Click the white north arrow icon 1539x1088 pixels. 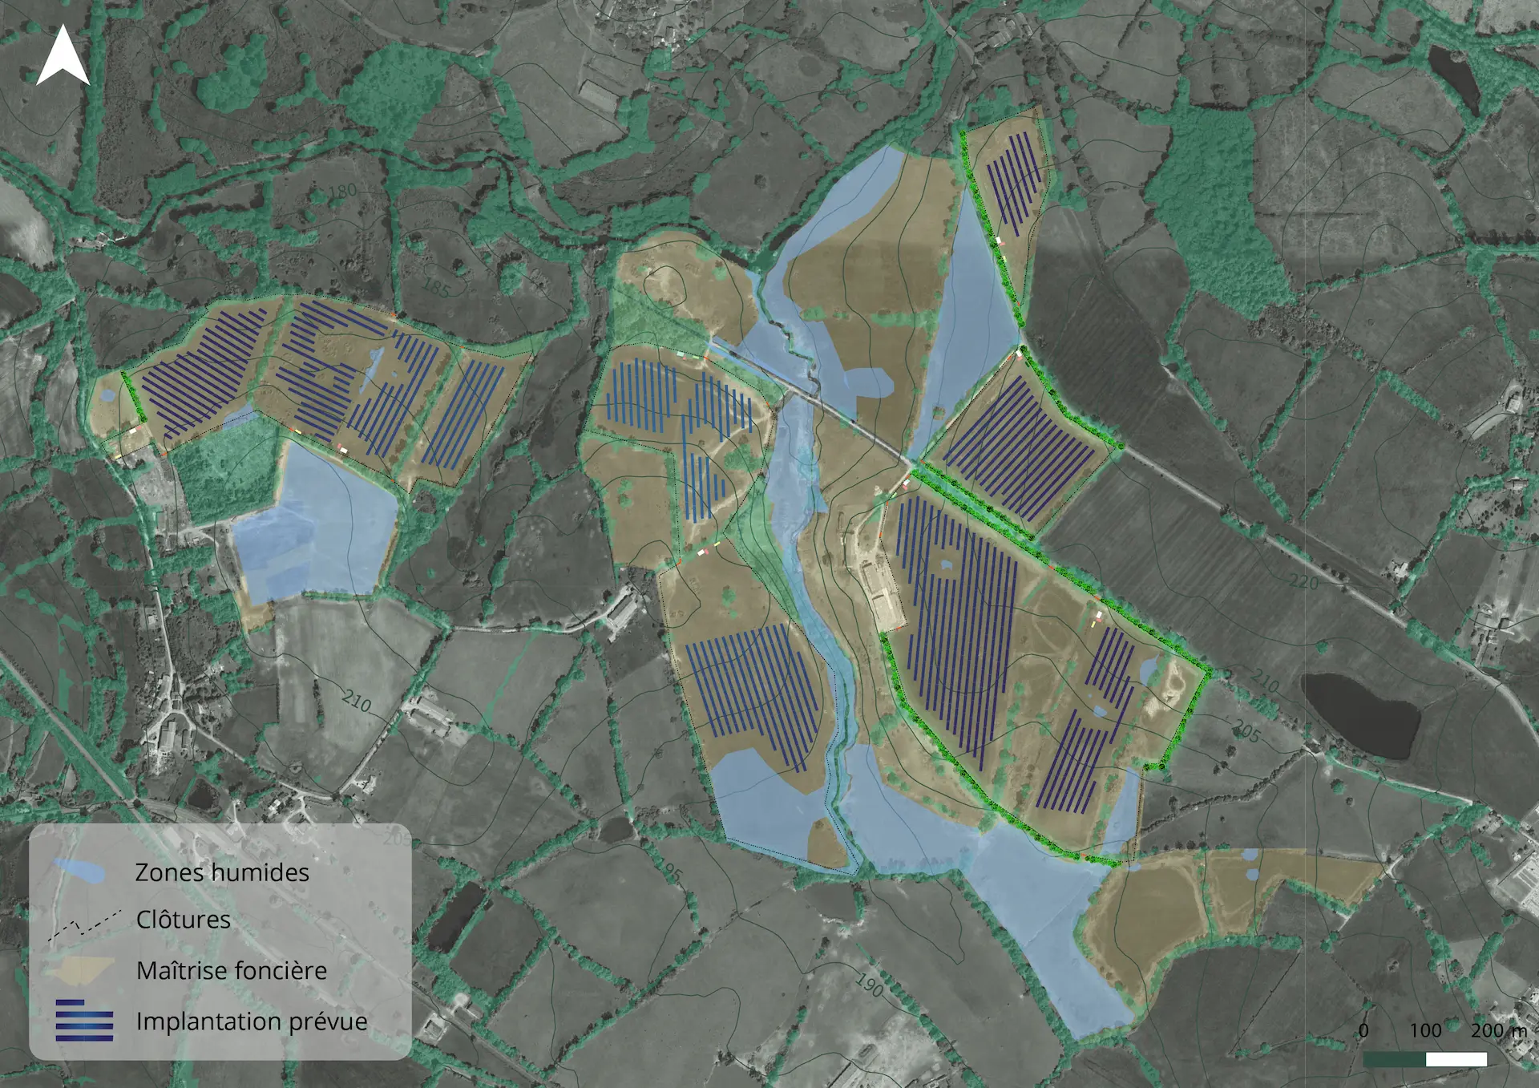tap(63, 56)
